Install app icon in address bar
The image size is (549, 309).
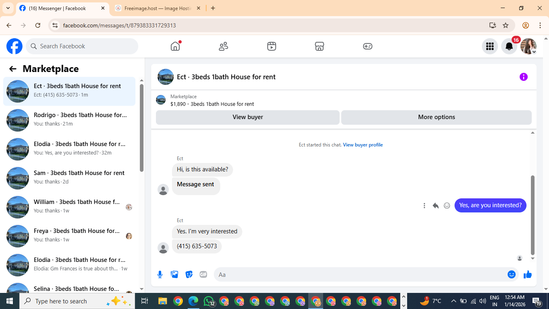pyautogui.click(x=493, y=25)
